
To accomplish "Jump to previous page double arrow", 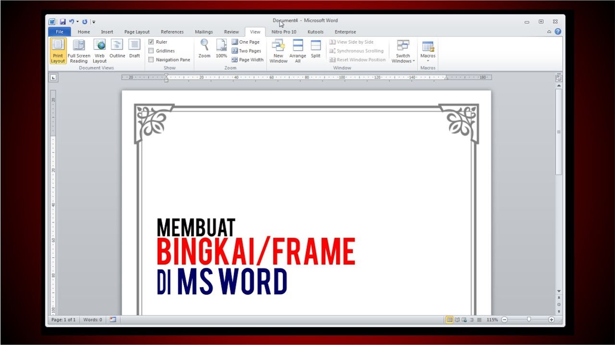I will [559, 298].
